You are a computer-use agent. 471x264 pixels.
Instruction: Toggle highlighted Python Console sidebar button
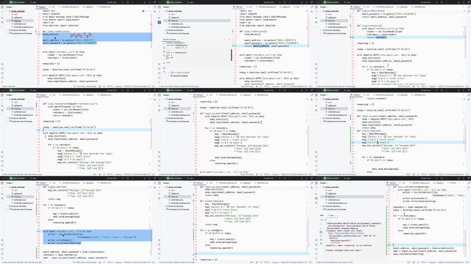coord(159,22)
